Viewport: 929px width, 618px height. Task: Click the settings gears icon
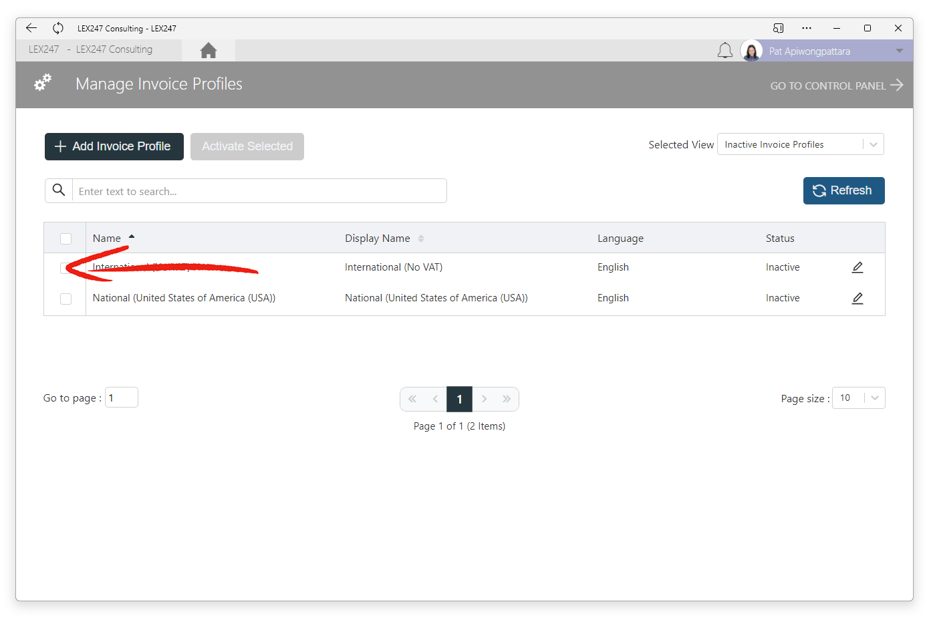[43, 83]
